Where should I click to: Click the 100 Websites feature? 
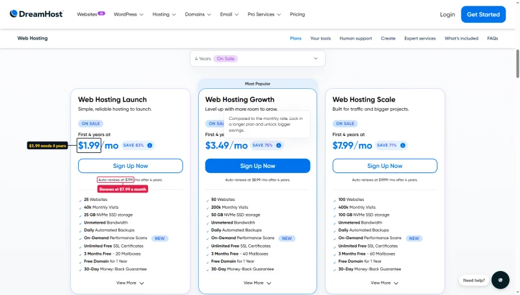click(351, 200)
